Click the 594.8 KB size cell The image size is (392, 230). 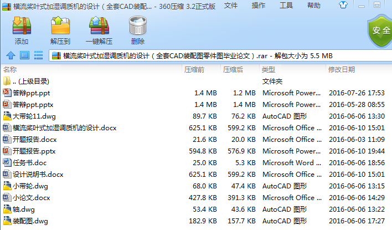point(203,151)
